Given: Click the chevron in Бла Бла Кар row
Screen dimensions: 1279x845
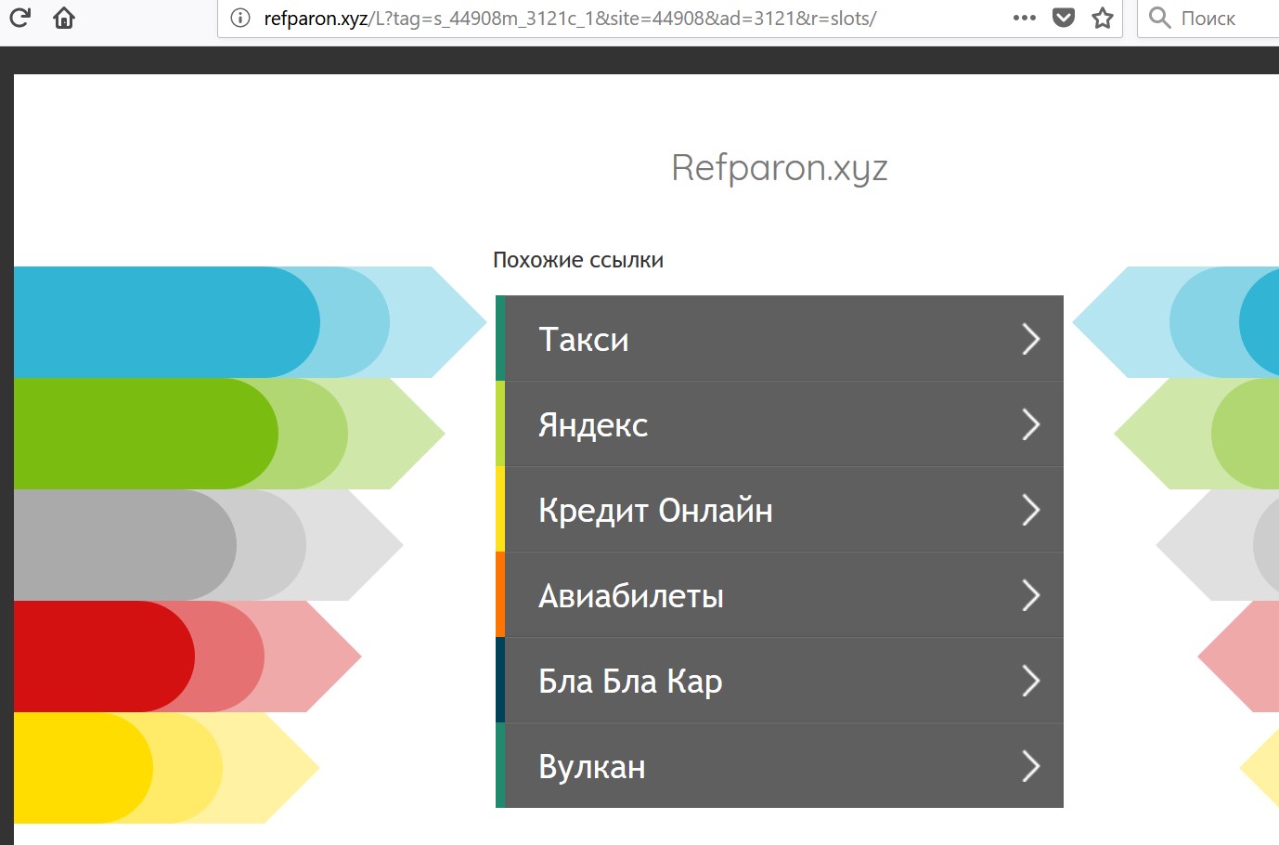Looking at the screenshot, I should coord(1030,681).
